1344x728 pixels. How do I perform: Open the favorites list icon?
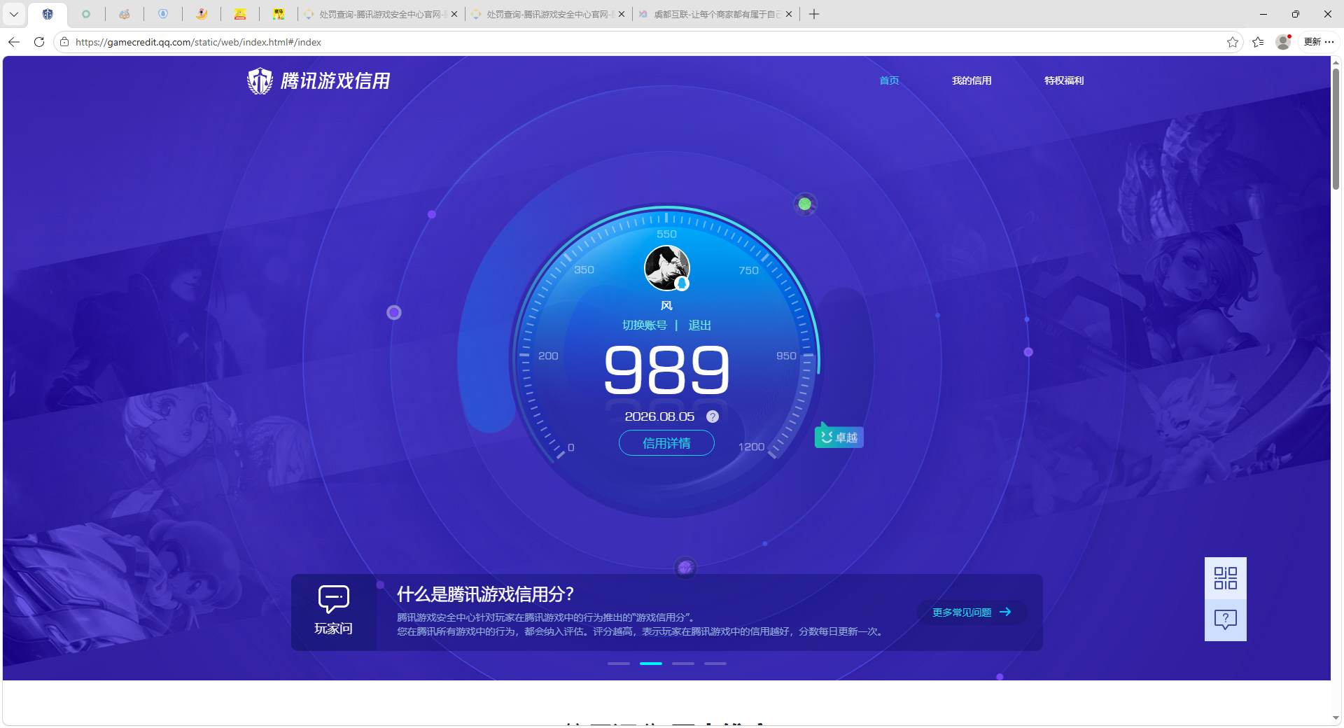(1258, 42)
